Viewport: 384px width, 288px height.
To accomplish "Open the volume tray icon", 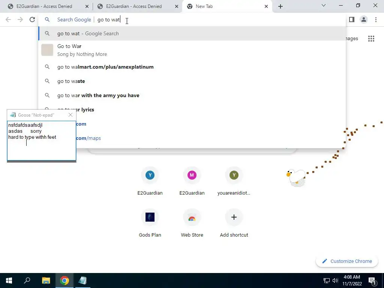I will [335, 280].
